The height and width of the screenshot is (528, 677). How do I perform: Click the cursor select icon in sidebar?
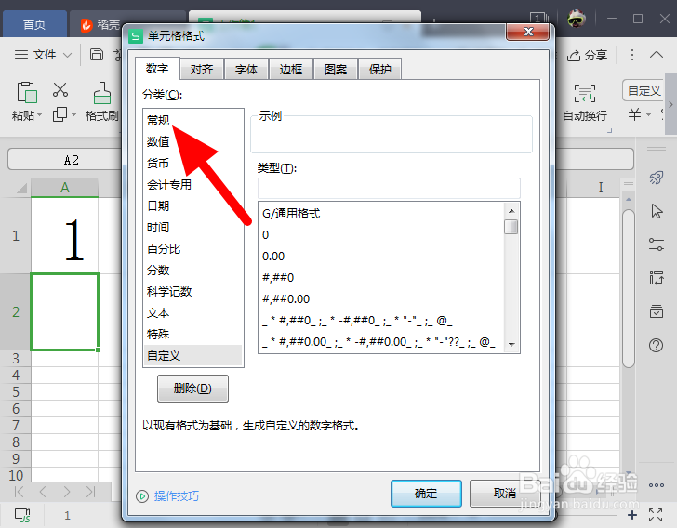(x=657, y=211)
